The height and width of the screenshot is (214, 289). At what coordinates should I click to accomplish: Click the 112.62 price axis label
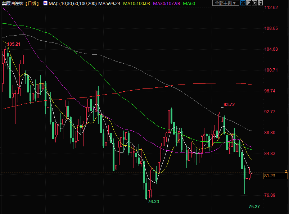pos(271,8)
